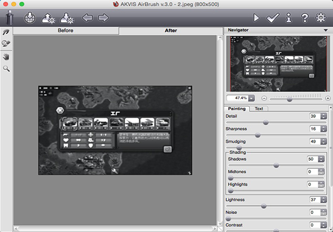
Task: Click the Lightness slider handle
Action: 264,206
